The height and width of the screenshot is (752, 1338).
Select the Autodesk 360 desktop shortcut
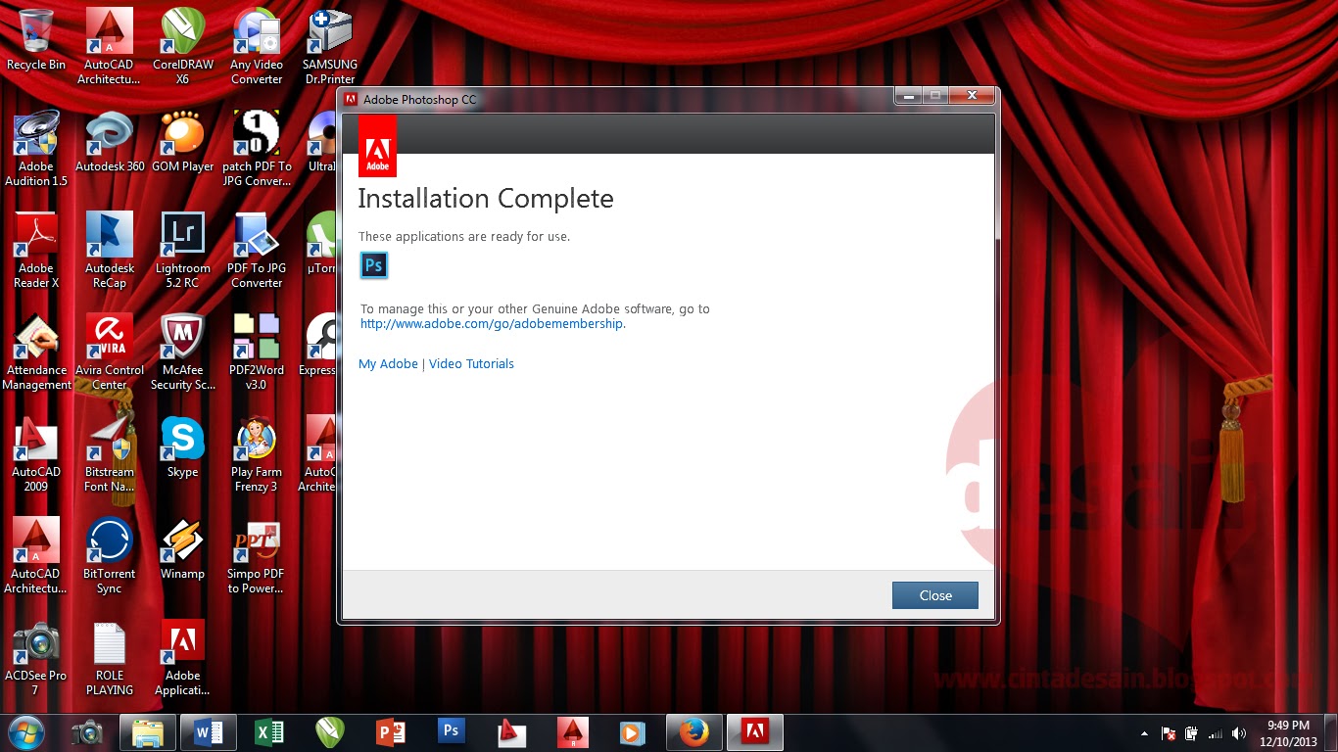click(x=110, y=141)
